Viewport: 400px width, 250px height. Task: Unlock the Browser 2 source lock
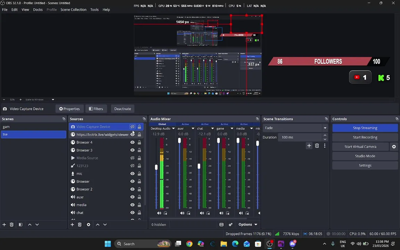pos(139,189)
